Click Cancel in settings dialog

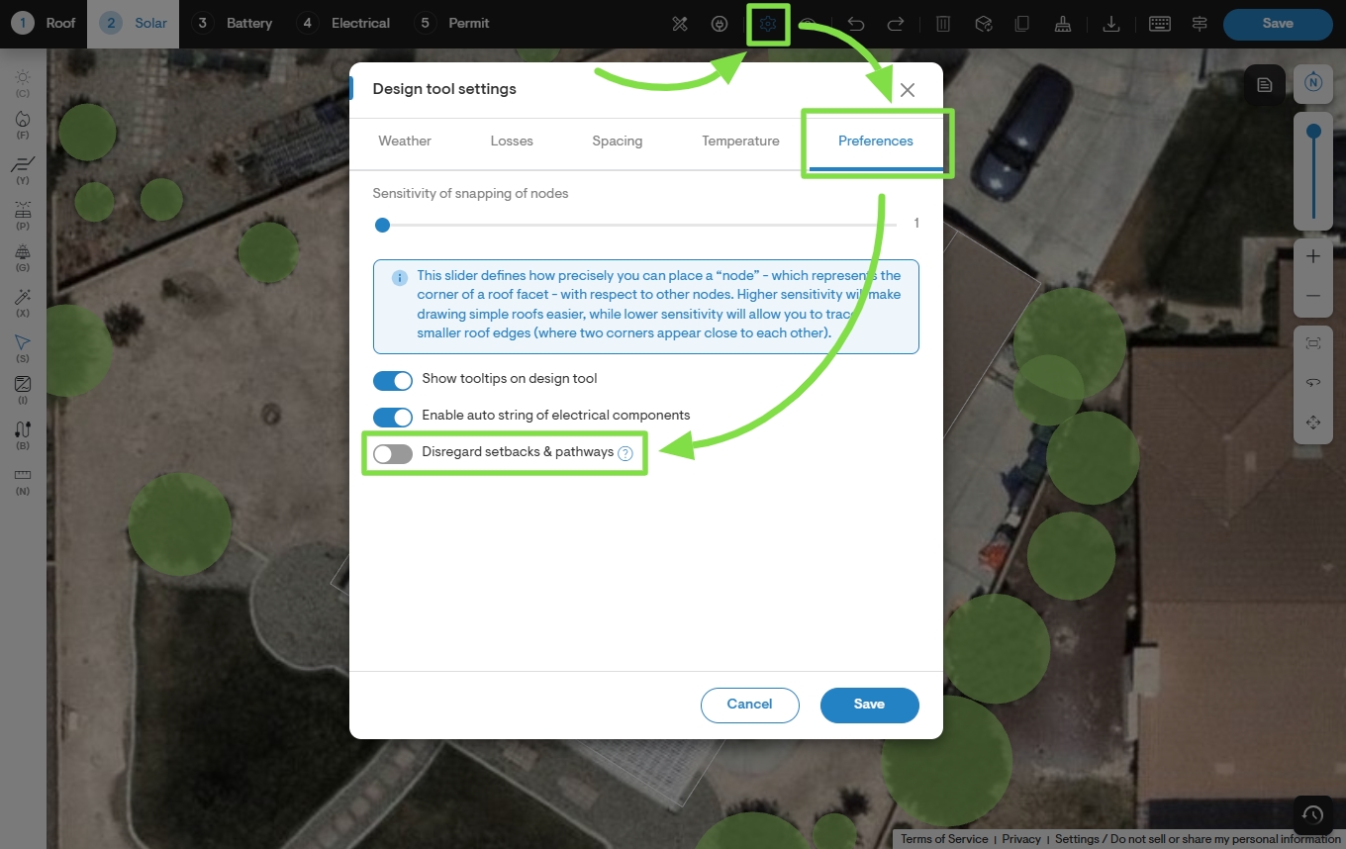click(x=749, y=705)
